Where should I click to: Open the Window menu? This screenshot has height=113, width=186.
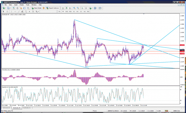34,5
